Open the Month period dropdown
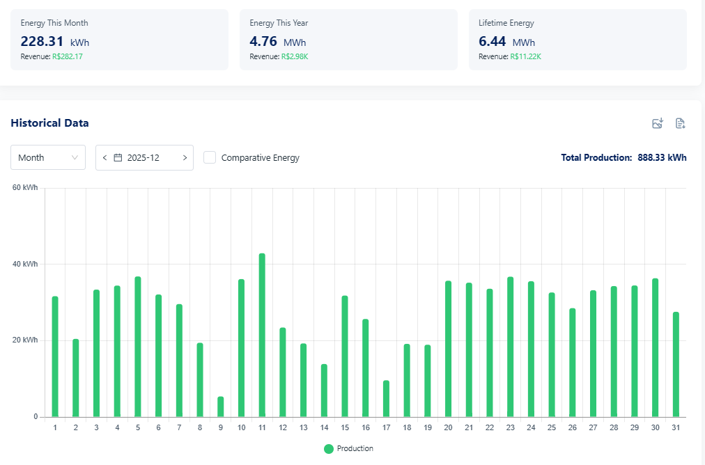The height and width of the screenshot is (465, 705). click(48, 157)
